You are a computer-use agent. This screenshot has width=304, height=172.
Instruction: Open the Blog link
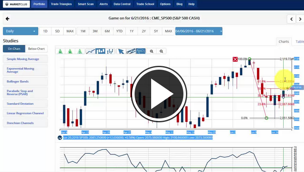[x=179, y=4]
